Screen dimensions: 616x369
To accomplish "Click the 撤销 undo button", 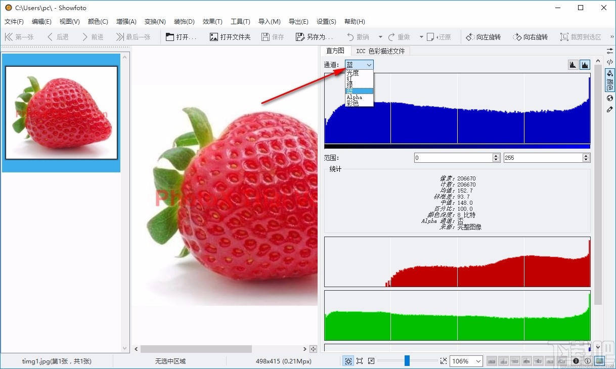I will pyautogui.click(x=358, y=37).
